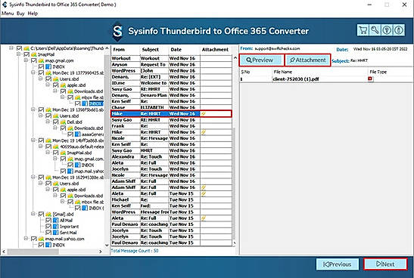Image resolution: width=414 pixels, height=278 pixels.
Task: Click the folder tree horizontal scrollbar thumb
Action: click(x=33, y=252)
